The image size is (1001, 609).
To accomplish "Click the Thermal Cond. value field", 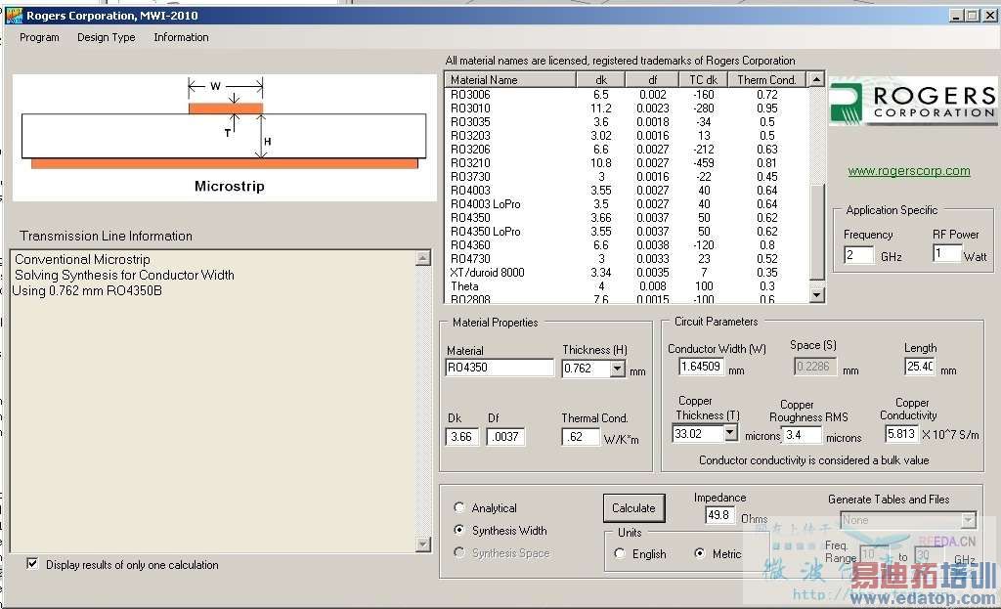I will point(581,437).
